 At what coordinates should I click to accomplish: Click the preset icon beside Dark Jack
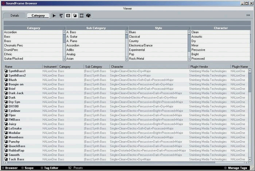pyautogui.click(x=6, y=93)
